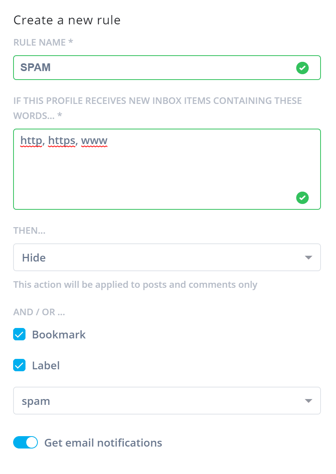Click the Label option text

[46, 365]
